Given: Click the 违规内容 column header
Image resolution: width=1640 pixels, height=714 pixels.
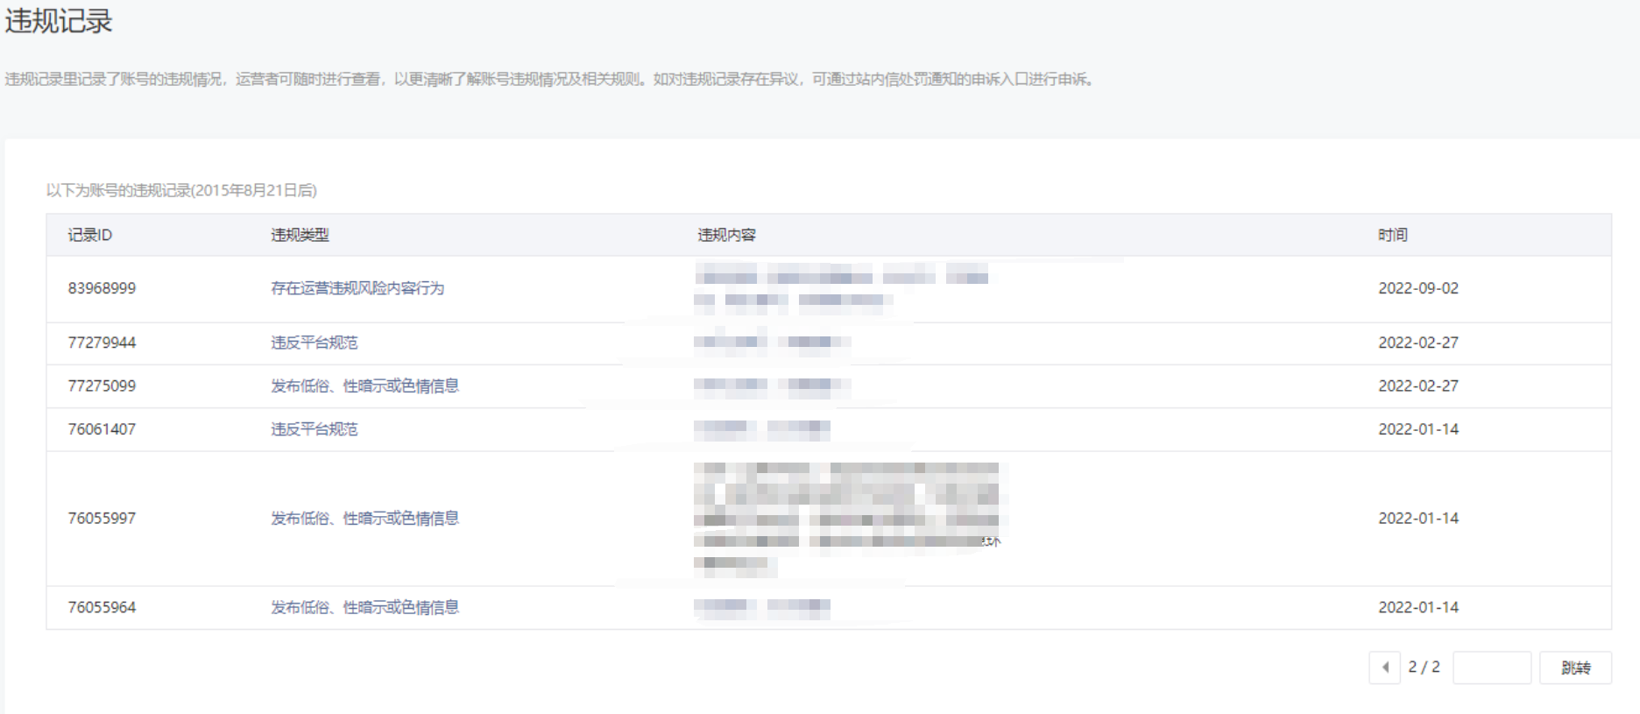Looking at the screenshot, I should [x=726, y=235].
